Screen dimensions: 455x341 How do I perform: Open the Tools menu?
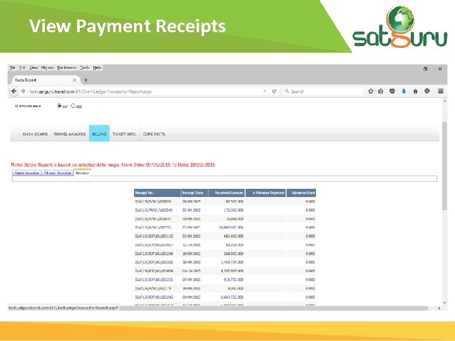pos(85,68)
